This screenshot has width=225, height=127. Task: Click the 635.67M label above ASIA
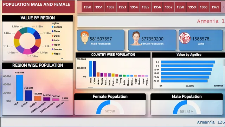click(x=20, y=73)
